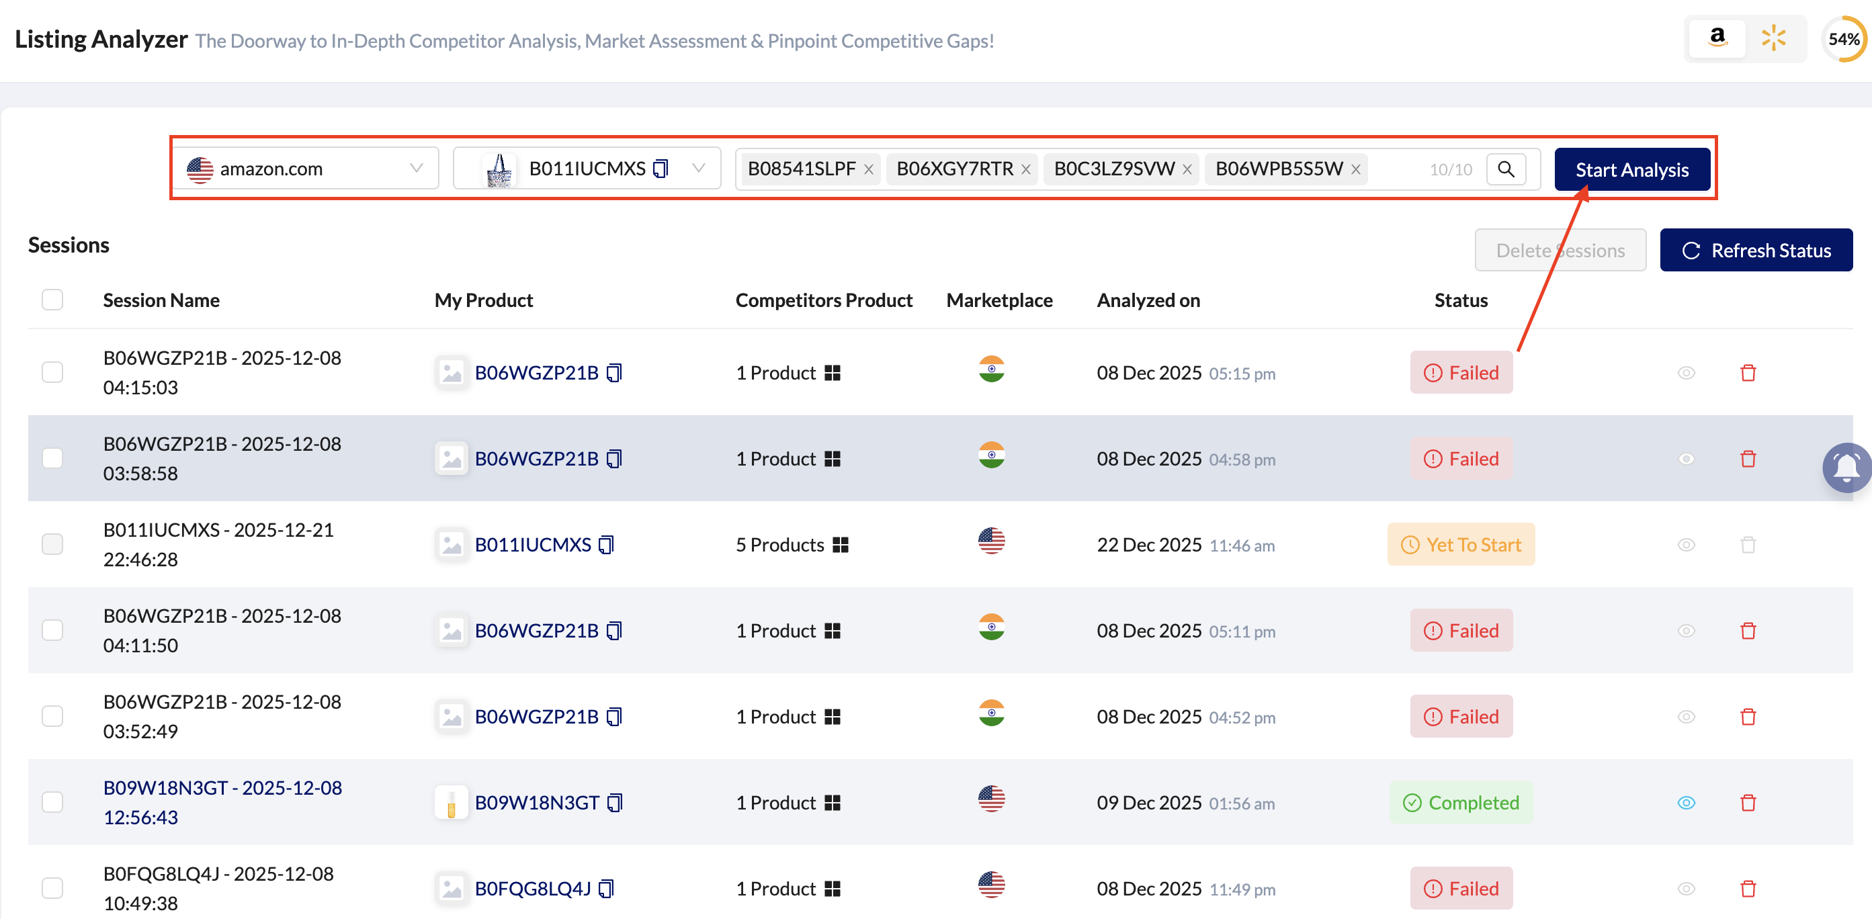Copy the B011IUCMXS ASIN in product selector
1872x919 pixels.
click(661, 169)
